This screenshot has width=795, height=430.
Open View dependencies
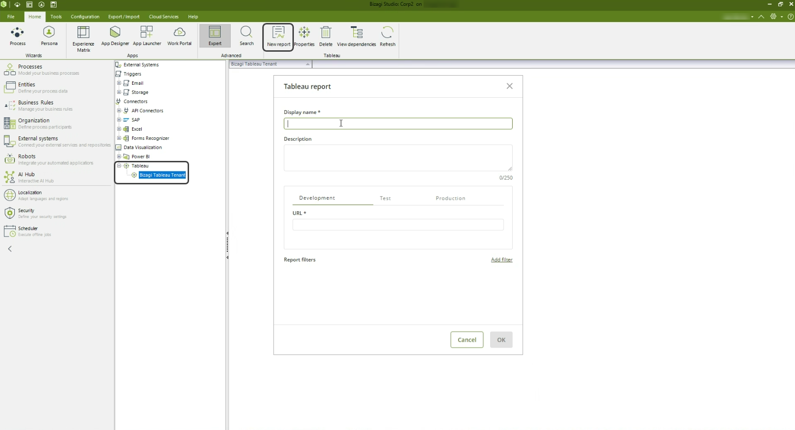click(x=357, y=36)
